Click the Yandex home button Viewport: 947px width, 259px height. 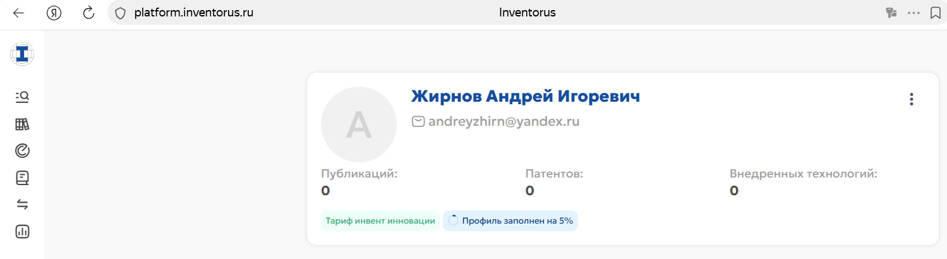click(54, 13)
